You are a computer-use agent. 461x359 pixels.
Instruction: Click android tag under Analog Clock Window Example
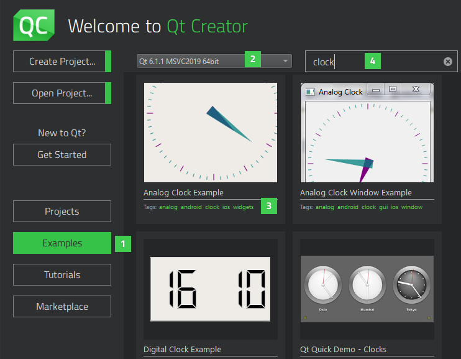pos(348,207)
